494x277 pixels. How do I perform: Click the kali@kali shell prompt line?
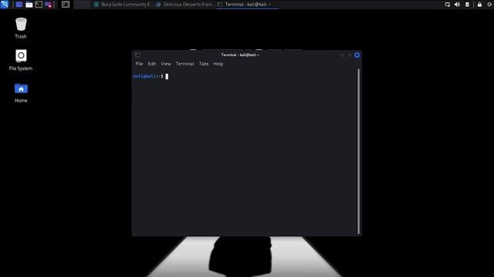[151, 76]
